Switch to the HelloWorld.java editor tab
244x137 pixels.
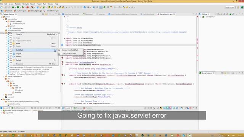pos(147,14)
